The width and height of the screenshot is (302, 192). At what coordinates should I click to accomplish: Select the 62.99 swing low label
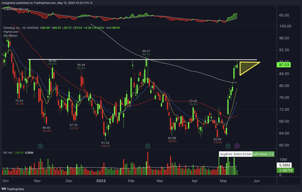[172, 138]
